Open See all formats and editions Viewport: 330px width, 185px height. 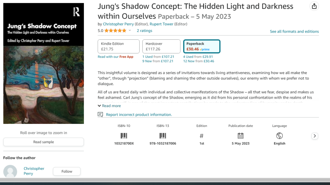coord(294,32)
